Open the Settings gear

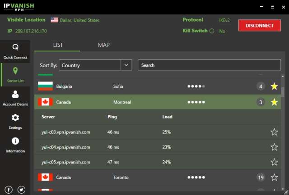coord(15,121)
